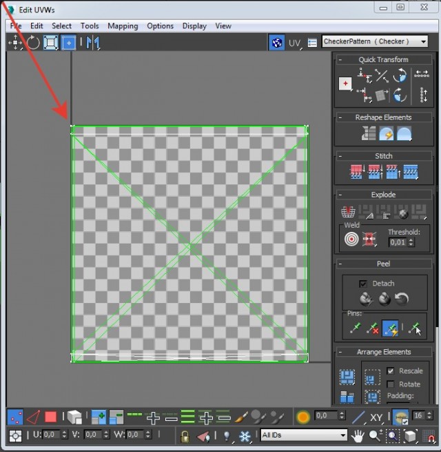Click the Relax custom dome icon
441x452 pixels.
[x=404, y=133]
